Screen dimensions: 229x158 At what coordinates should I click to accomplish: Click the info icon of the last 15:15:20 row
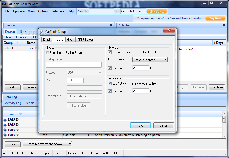pyautogui.click(x=5, y=135)
